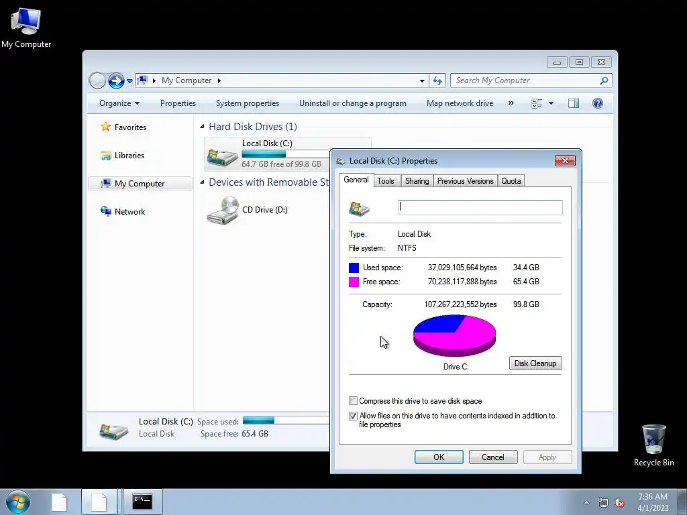
Task: Click the Apply button
Action: point(547,457)
